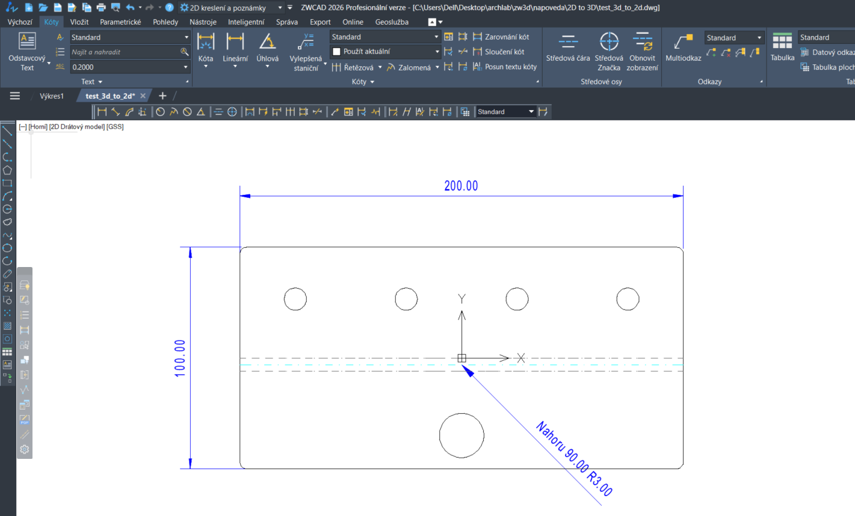Click the Save icon in quick access toolbar
Screen dimensions: 855x516
pos(58,8)
